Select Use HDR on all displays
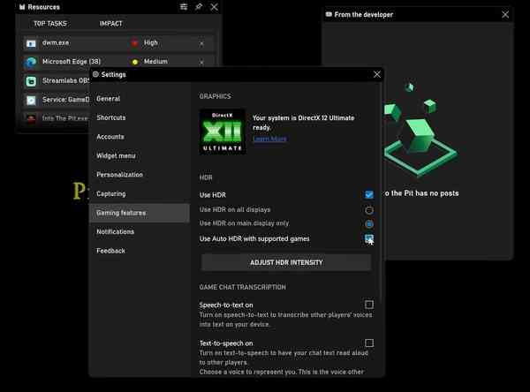Screen dimensions: 530x392 tap(368, 210)
